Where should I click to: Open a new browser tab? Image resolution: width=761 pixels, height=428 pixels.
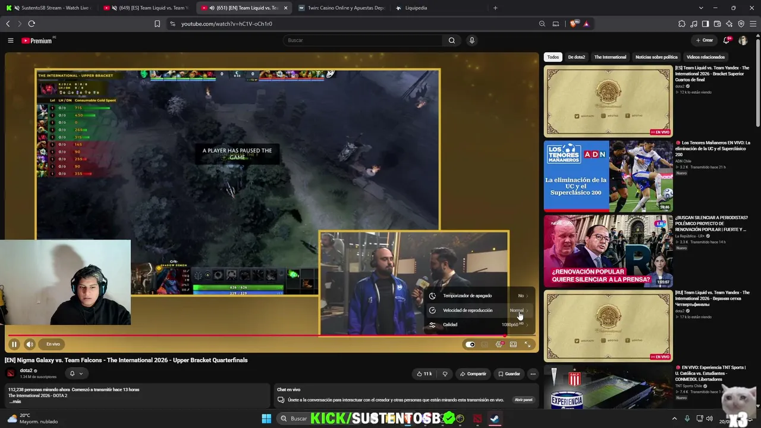(495, 8)
